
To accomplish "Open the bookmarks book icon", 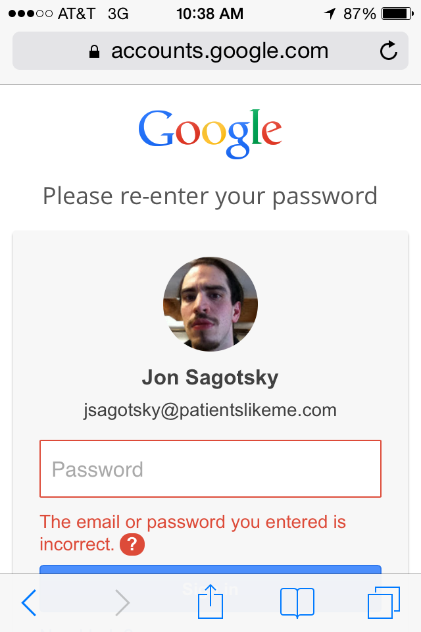I will pyautogui.click(x=297, y=602).
